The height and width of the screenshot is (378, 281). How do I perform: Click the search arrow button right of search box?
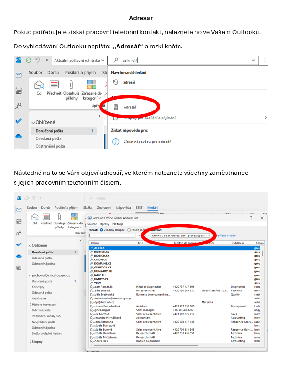pos(264,60)
